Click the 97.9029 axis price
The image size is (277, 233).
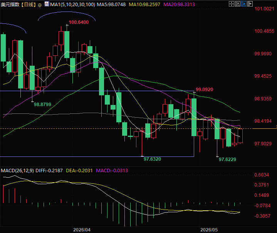pos(263,144)
